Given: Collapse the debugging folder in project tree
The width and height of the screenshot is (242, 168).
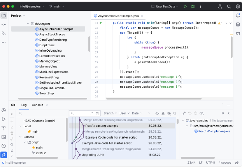Looking at the screenshot, I should click(28, 24).
